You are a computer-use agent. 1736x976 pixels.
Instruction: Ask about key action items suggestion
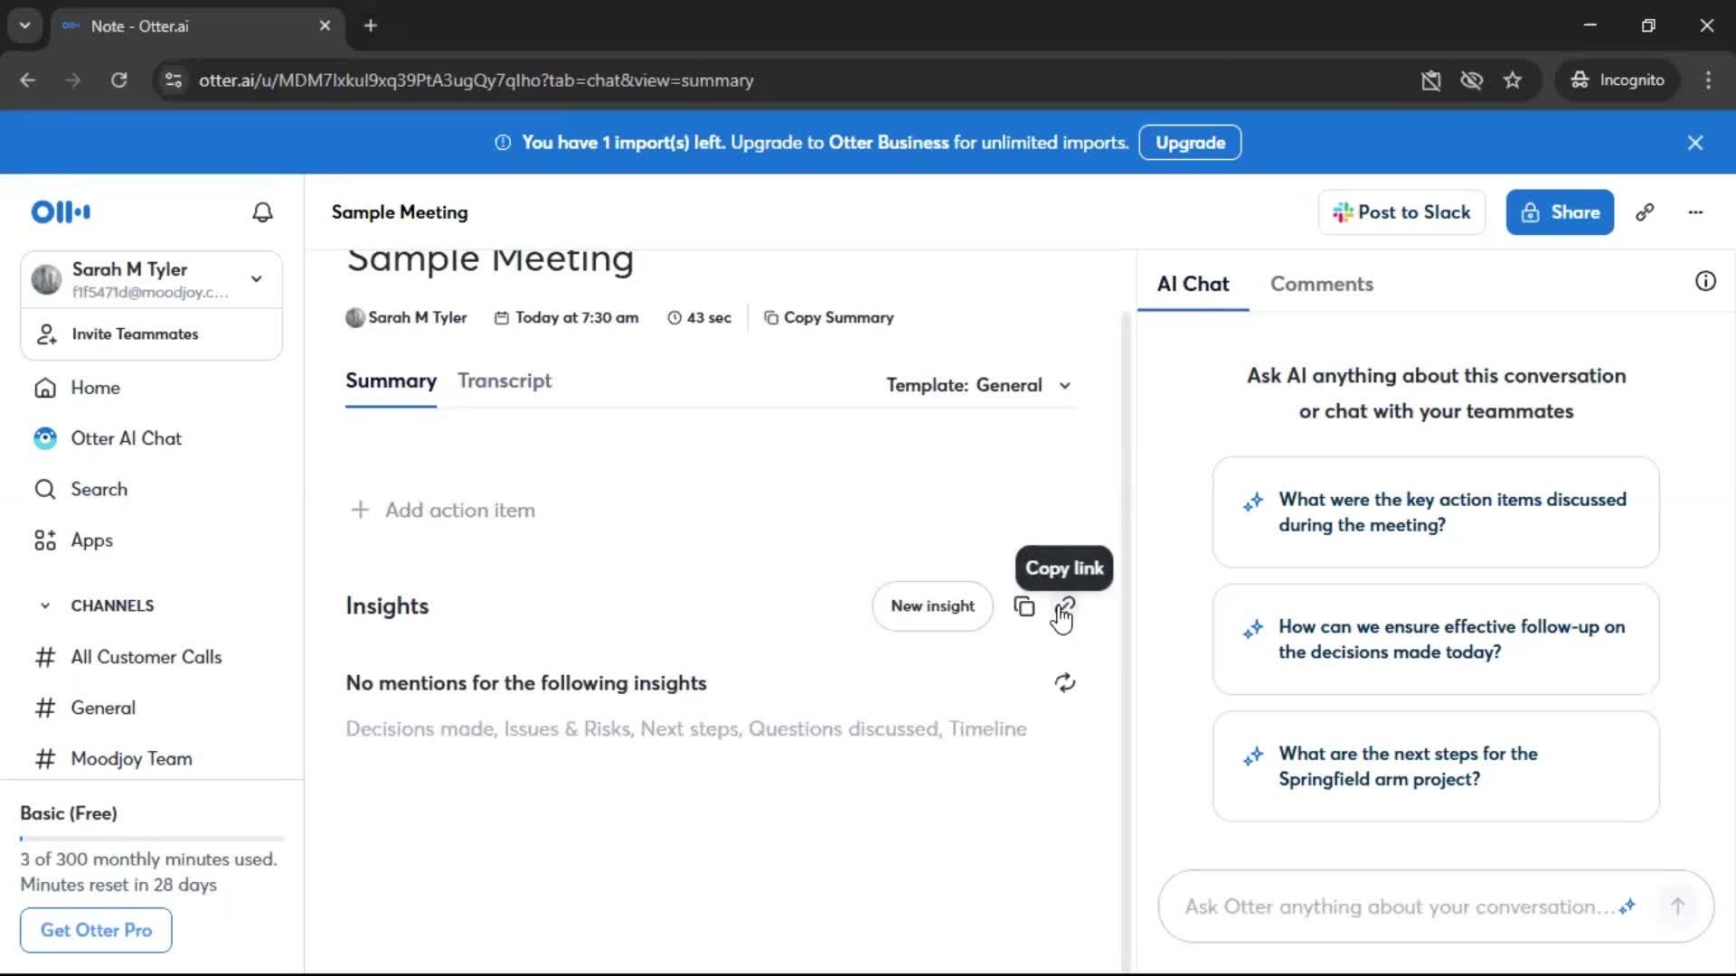(x=1435, y=512)
